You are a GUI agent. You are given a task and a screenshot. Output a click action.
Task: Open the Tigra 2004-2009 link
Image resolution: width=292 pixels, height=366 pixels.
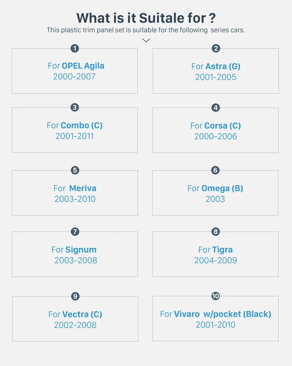(x=215, y=255)
